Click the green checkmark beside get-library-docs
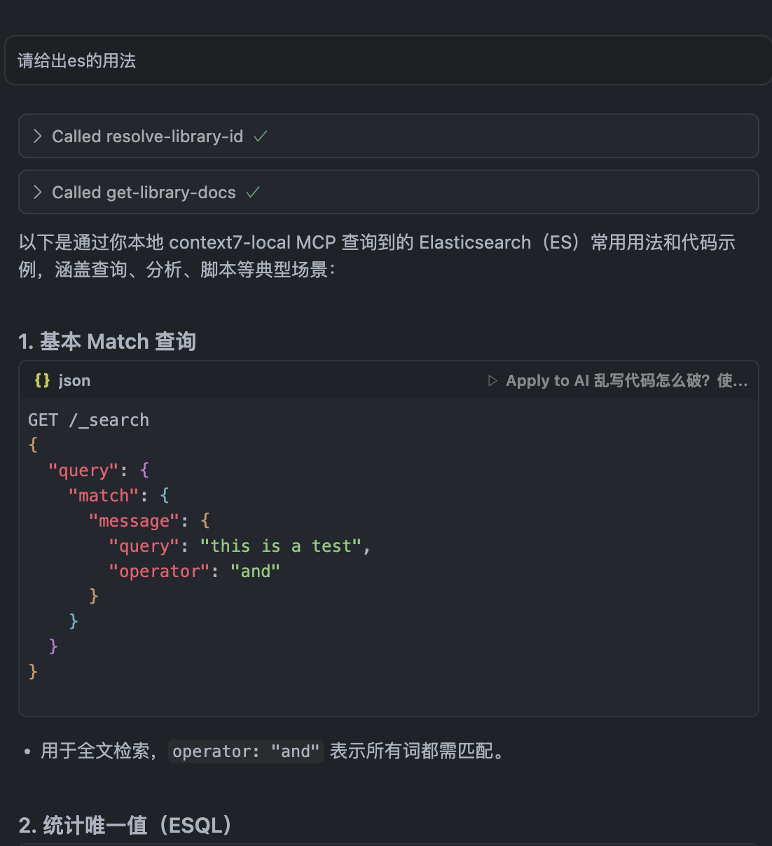Viewport: 772px width, 846px height. (x=252, y=192)
